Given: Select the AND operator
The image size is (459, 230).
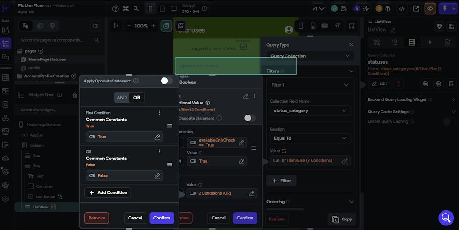Looking at the screenshot, I should [x=122, y=98].
